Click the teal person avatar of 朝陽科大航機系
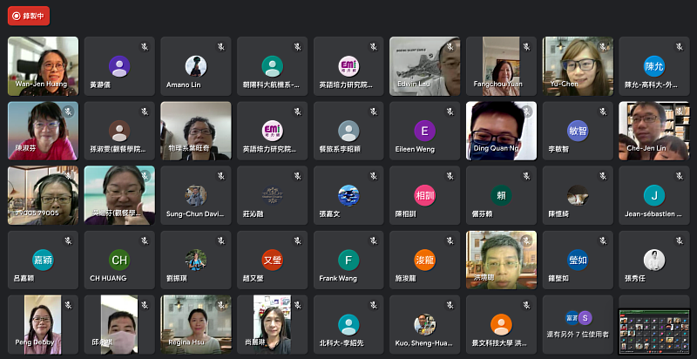 272,66
